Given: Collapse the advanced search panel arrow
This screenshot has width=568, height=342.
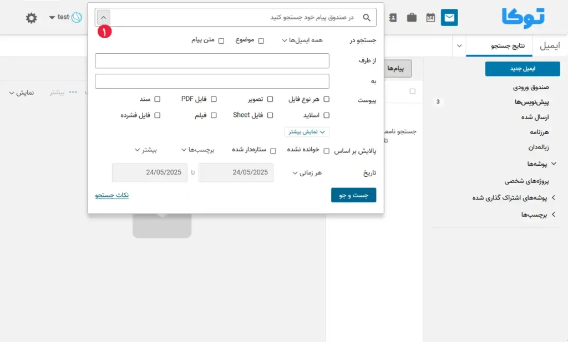Looking at the screenshot, I should [x=103, y=17].
